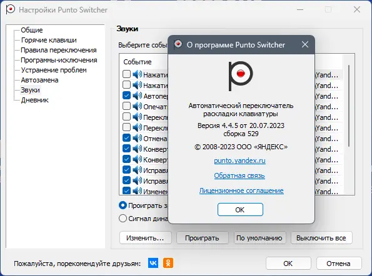Click speaker icon in Изменен row
This screenshot has width=372, height=276.
coord(138,190)
